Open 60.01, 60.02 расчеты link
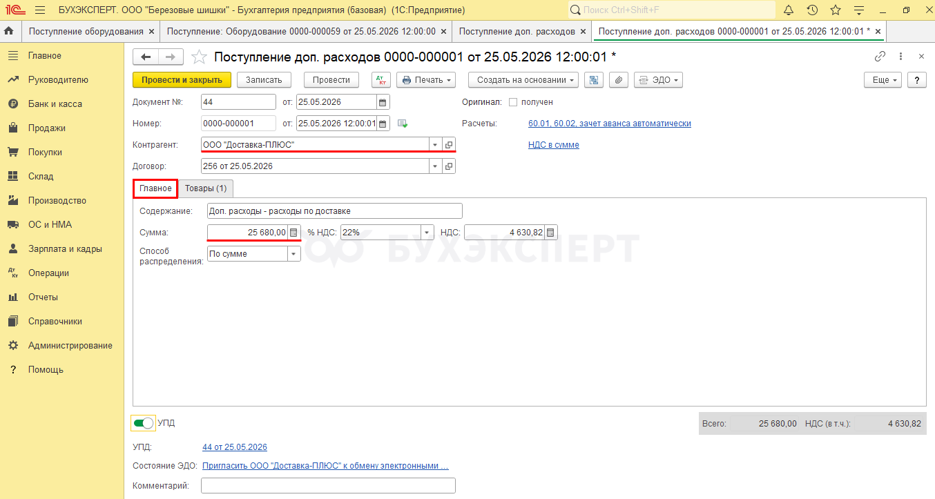935x499 pixels. tap(610, 124)
